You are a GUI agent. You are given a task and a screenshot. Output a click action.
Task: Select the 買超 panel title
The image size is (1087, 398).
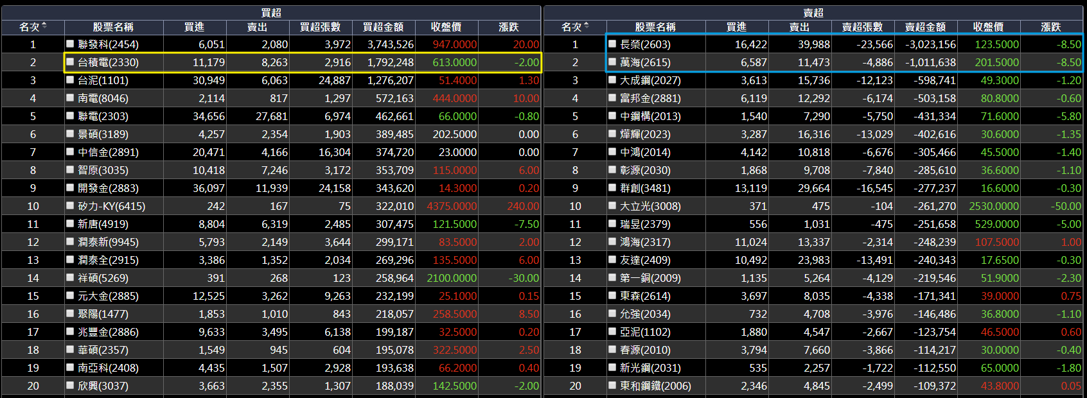tap(271, 13)
